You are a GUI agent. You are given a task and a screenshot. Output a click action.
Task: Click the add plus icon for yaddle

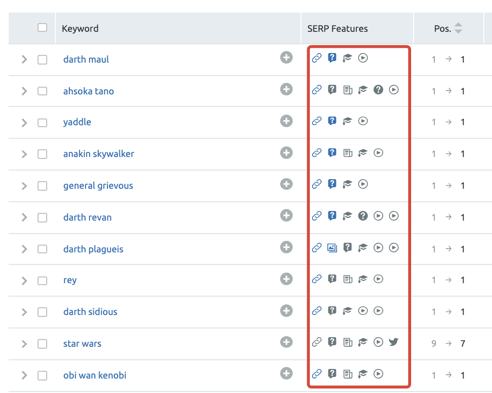click(286, 121)
